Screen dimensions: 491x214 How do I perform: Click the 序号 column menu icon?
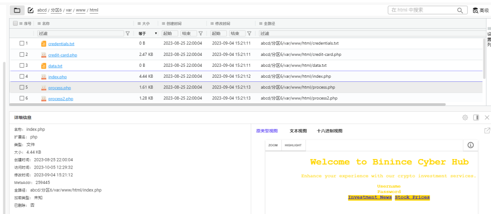pyautogui.click(x=21, y=24)
